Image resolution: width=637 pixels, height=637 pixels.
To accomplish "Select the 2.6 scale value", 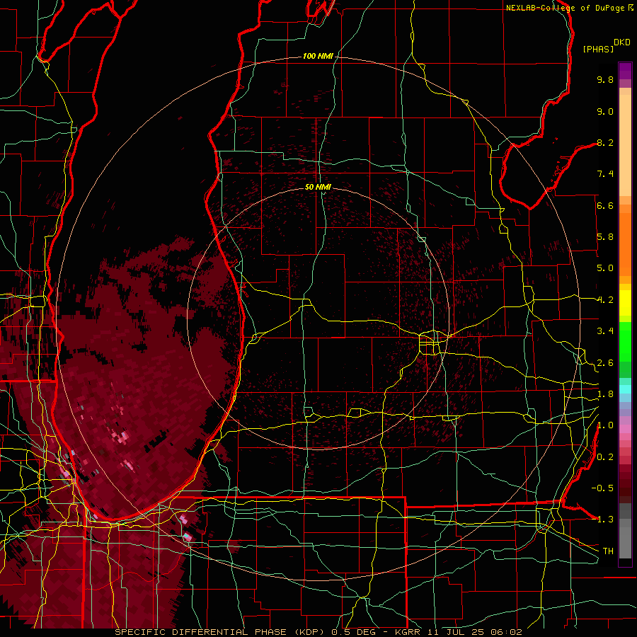I will [x=605, y=363].
